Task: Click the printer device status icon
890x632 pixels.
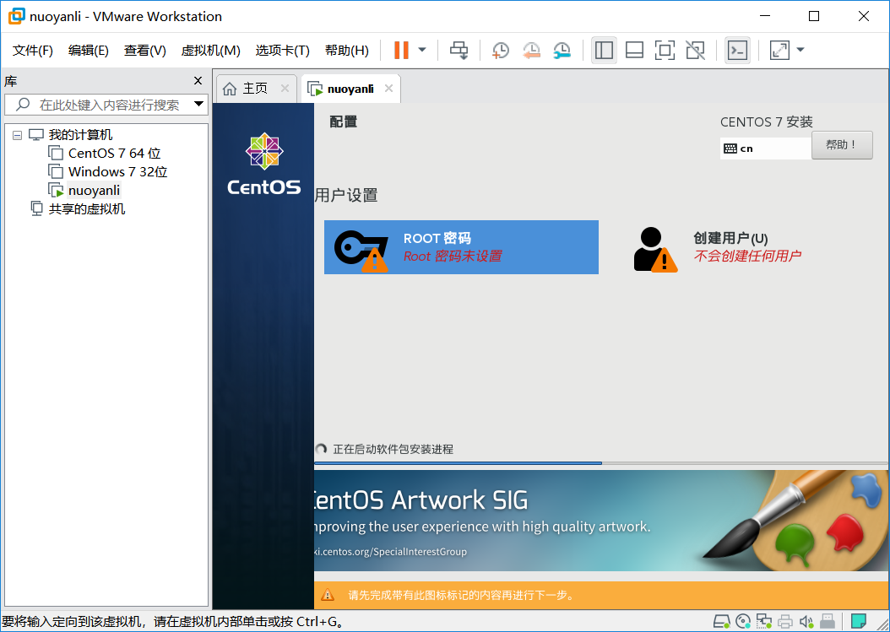Action: point(784,621)
